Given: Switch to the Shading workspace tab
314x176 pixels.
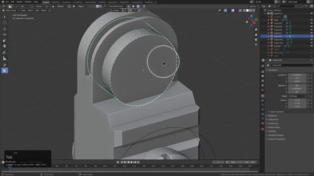Looking at the screenshot, I should click(102, 2).
